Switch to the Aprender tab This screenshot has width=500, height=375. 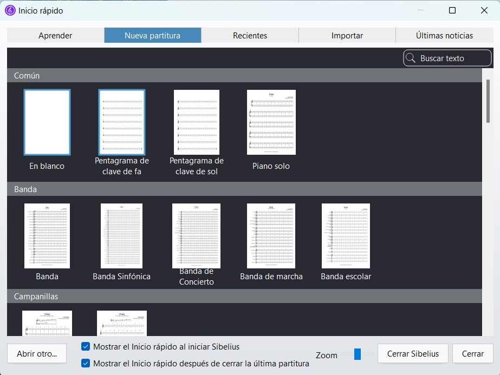tap(55, 36)
